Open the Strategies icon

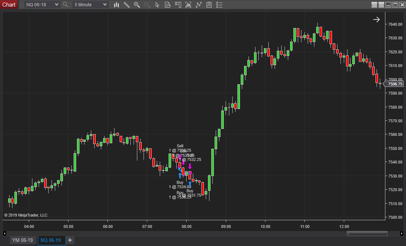209,5
